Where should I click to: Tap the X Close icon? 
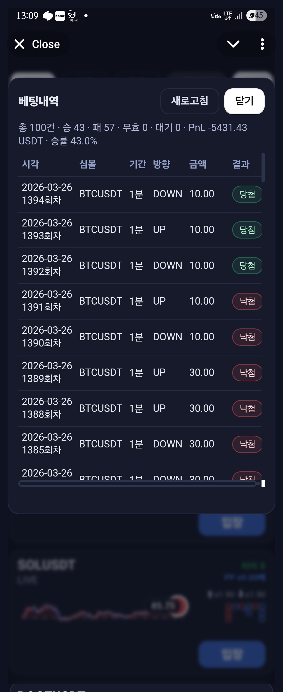pyautogui.click(x=19, y=44)
